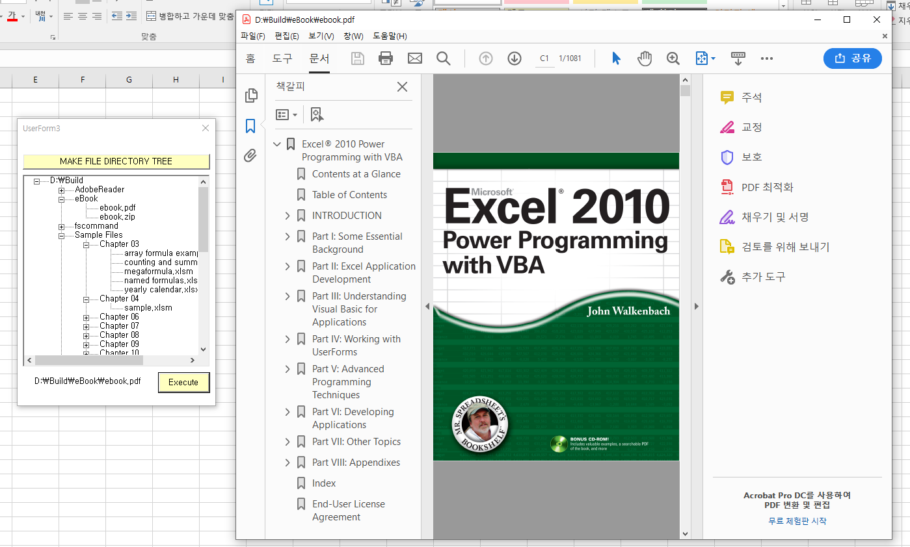Open More tools (추가 도구)
Screen dimensions: 910x547
753,277
